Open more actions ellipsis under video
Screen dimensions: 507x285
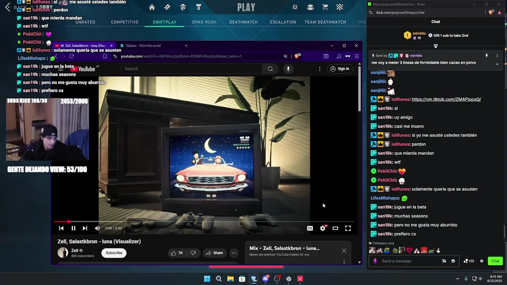[234, 253]
